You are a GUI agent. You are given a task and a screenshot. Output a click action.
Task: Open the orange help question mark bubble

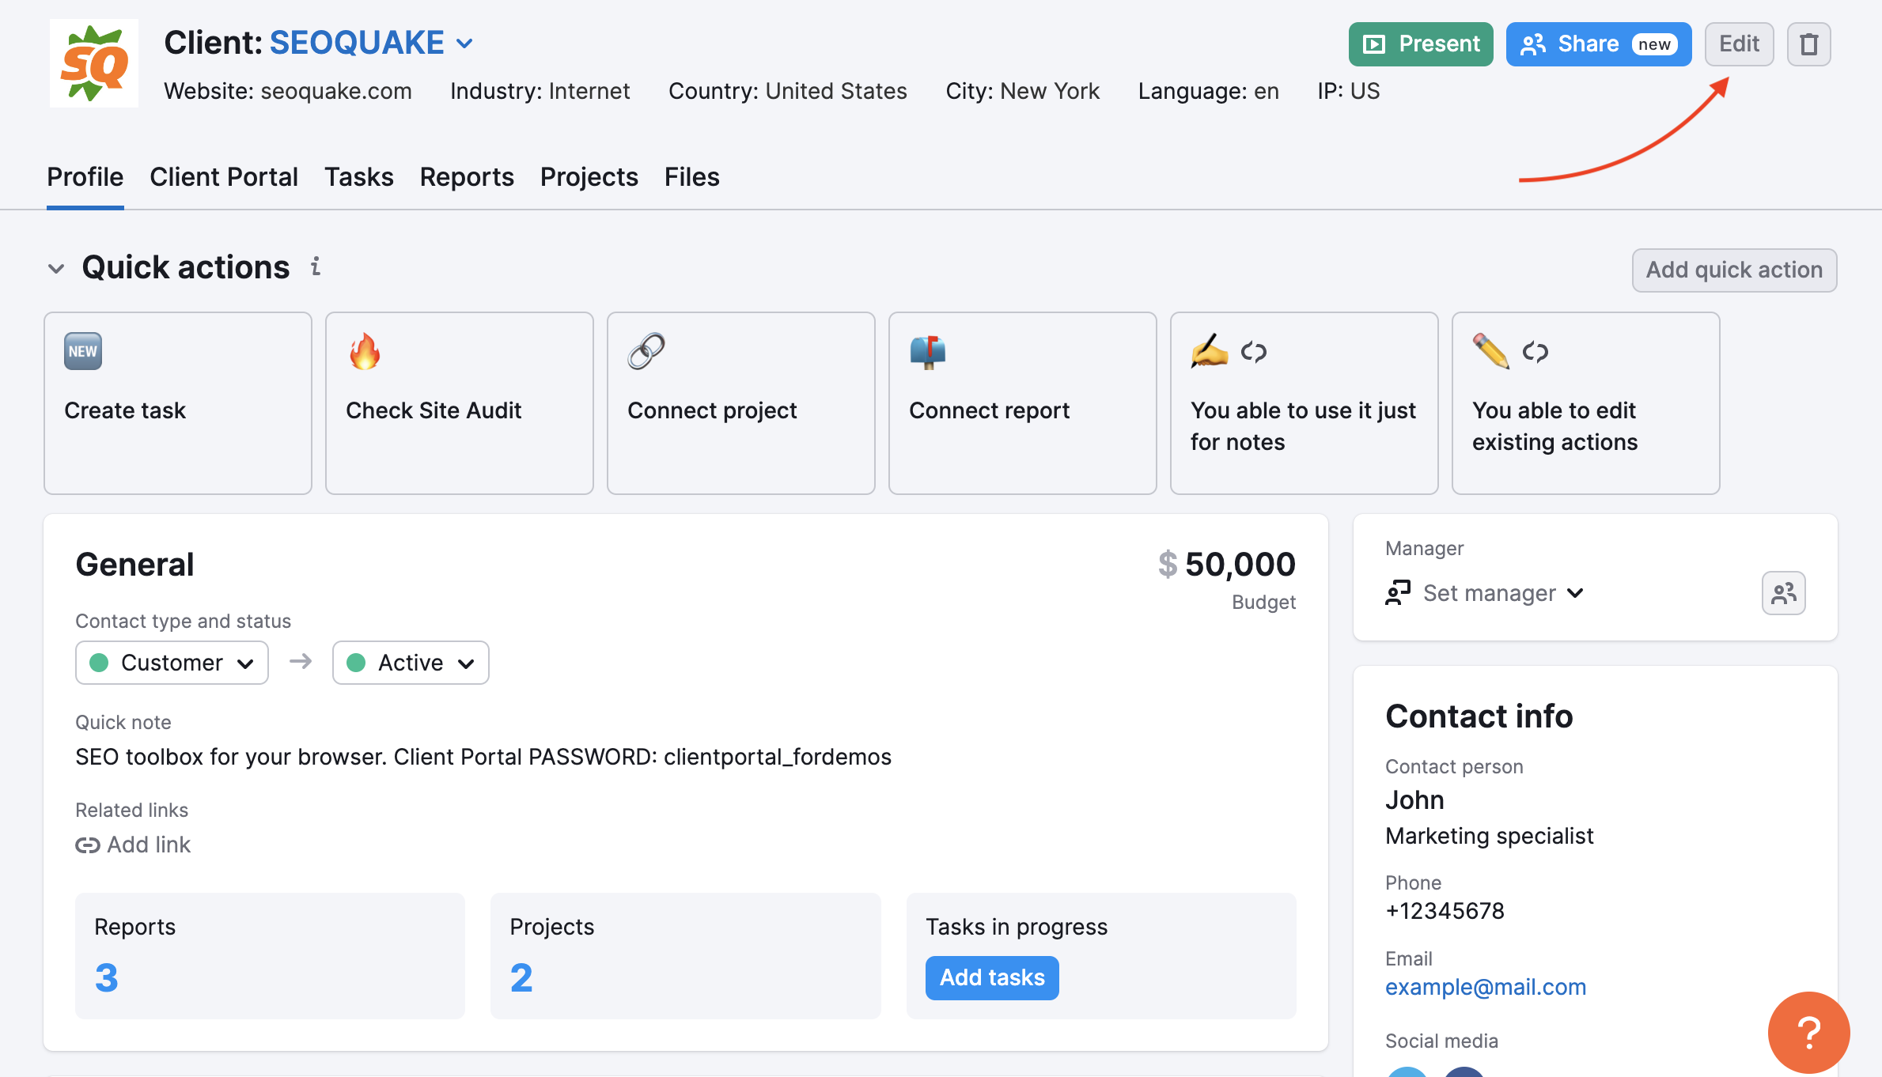point(1808,1033)
